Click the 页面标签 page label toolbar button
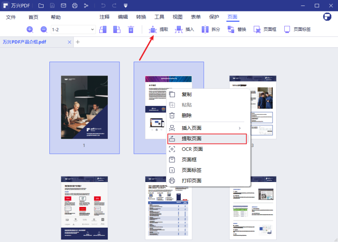338x242 pixels. 297,29
